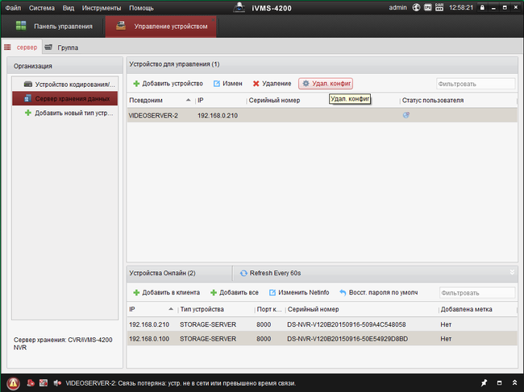This screenshot has height=392, width=524.
Task: Click red X icon beside Удаление
Action: point(256,84)
